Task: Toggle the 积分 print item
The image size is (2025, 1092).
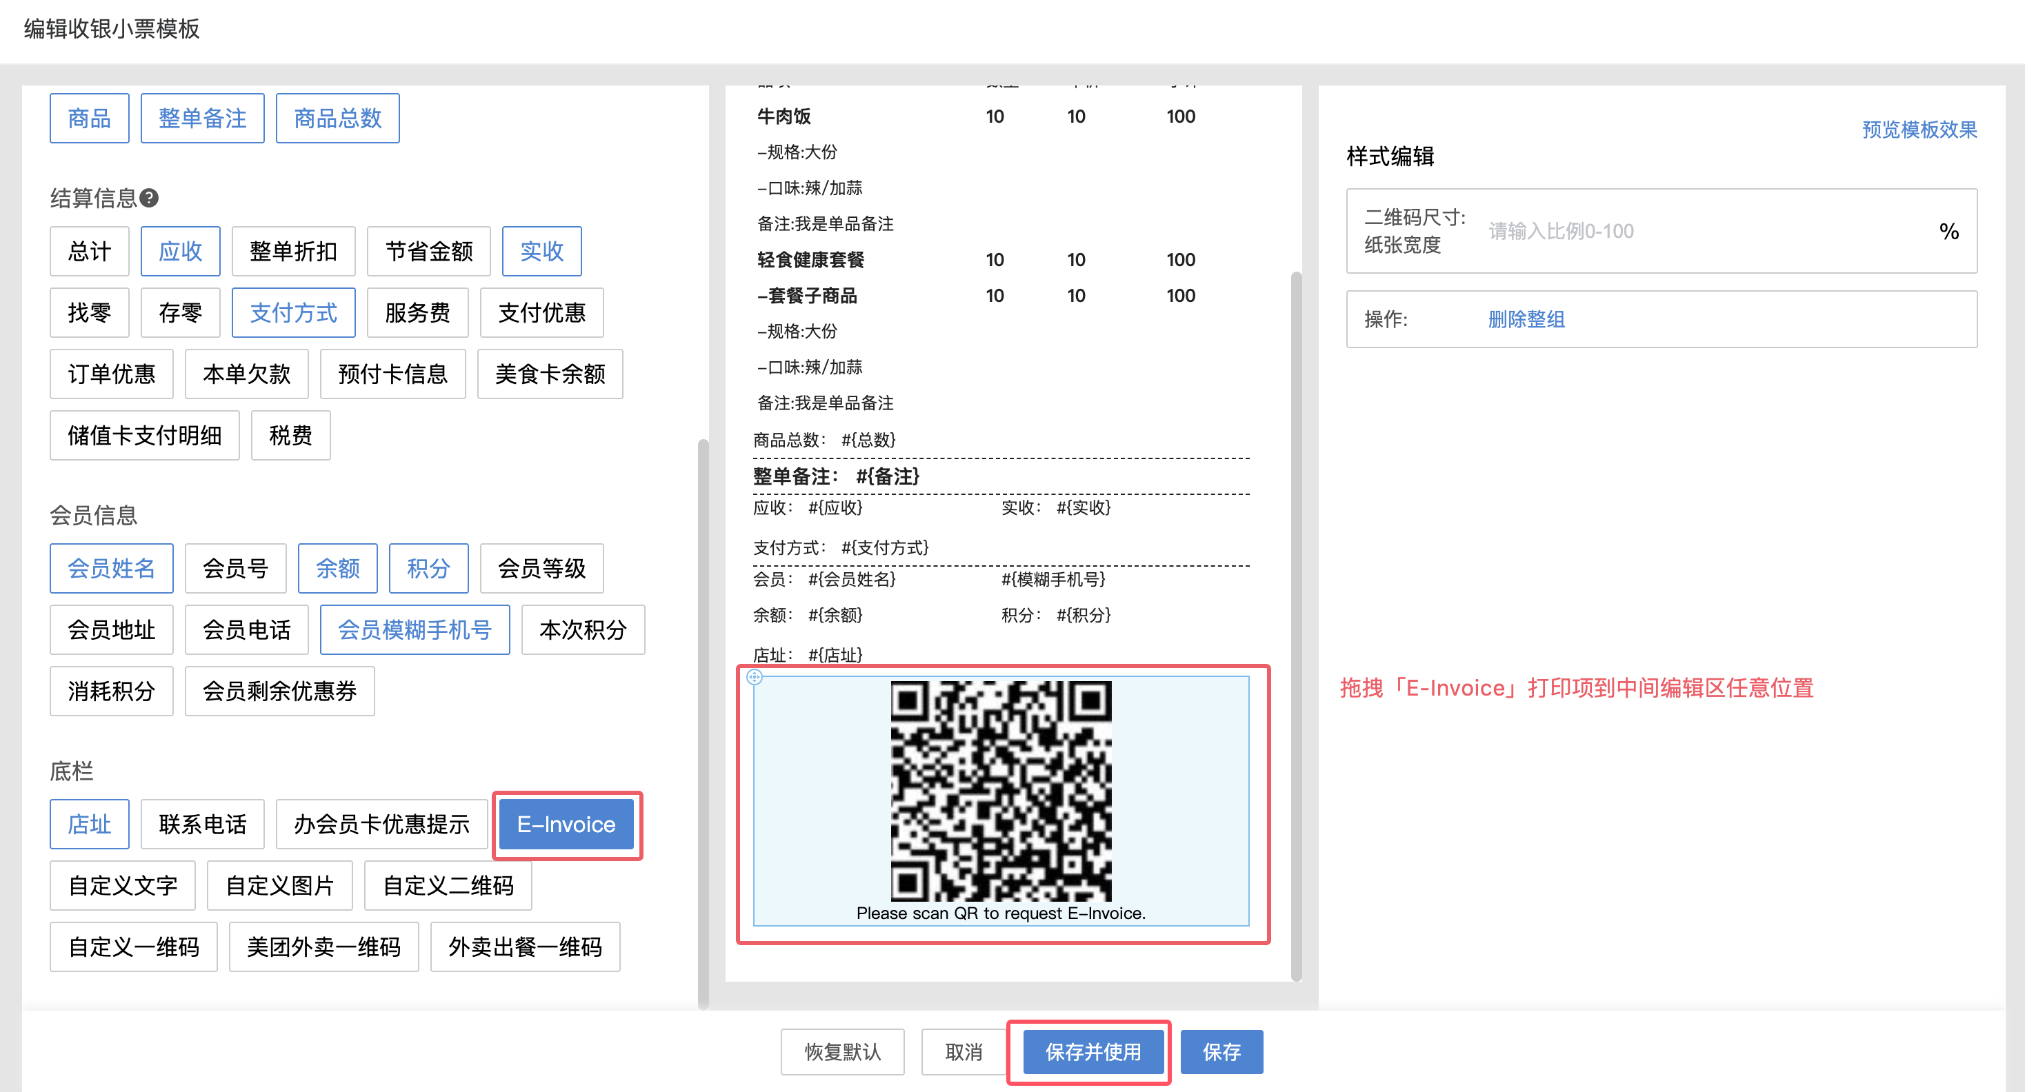Action: [429, 568]
